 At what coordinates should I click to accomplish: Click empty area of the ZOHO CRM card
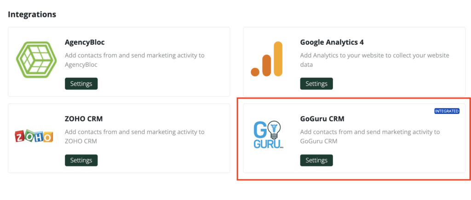(168, 159)
